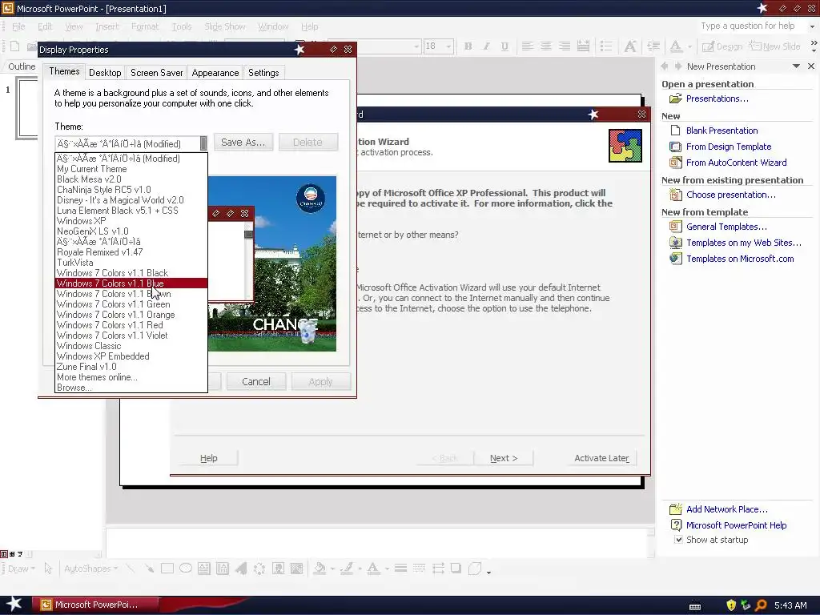Center align text
This screenshot has width=820, height=615.
pyautogui.click(x=546, y=46)
